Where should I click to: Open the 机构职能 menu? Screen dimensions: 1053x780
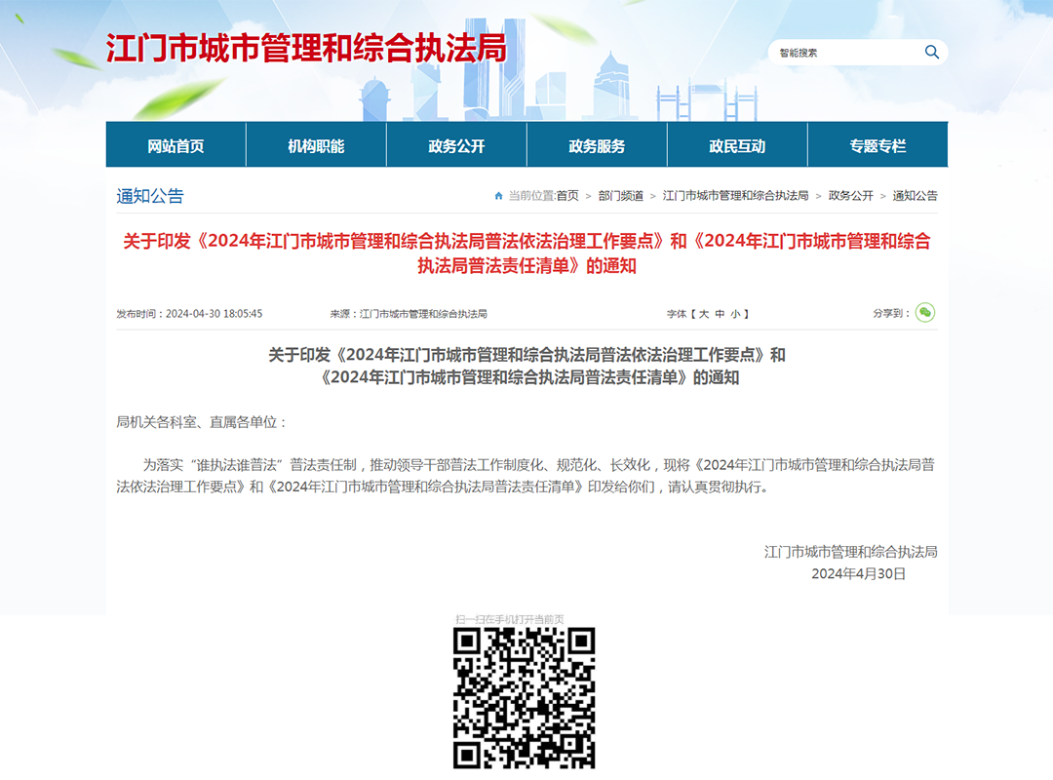[316, 144]
